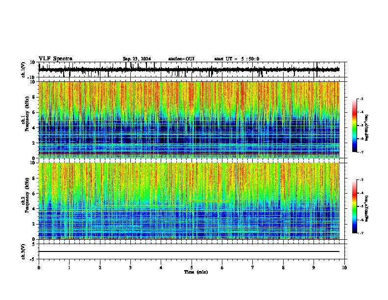Screen dimensions: 388x300
Task: Click the ch.1(V) waveform trace panel
Action: (x=191, y=70)
